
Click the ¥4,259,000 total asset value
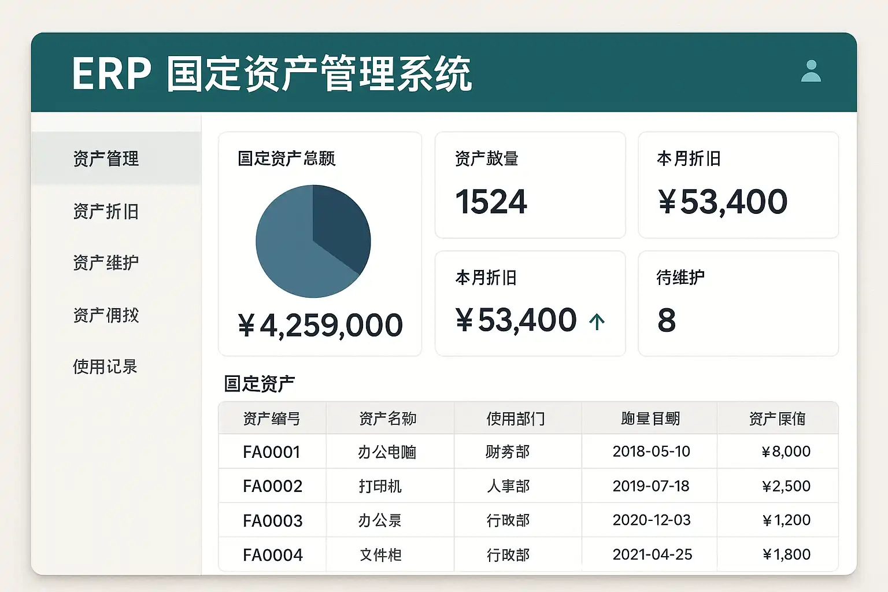click(320, 325)
